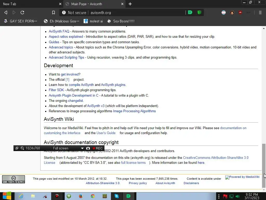Bookmark this page with the bookmark icon
Image resolution: width=266 pixels, height=200 pixels.
(54, 12)
